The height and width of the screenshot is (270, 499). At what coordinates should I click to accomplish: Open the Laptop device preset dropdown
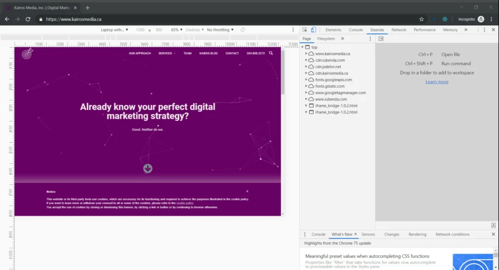(115, 30)
